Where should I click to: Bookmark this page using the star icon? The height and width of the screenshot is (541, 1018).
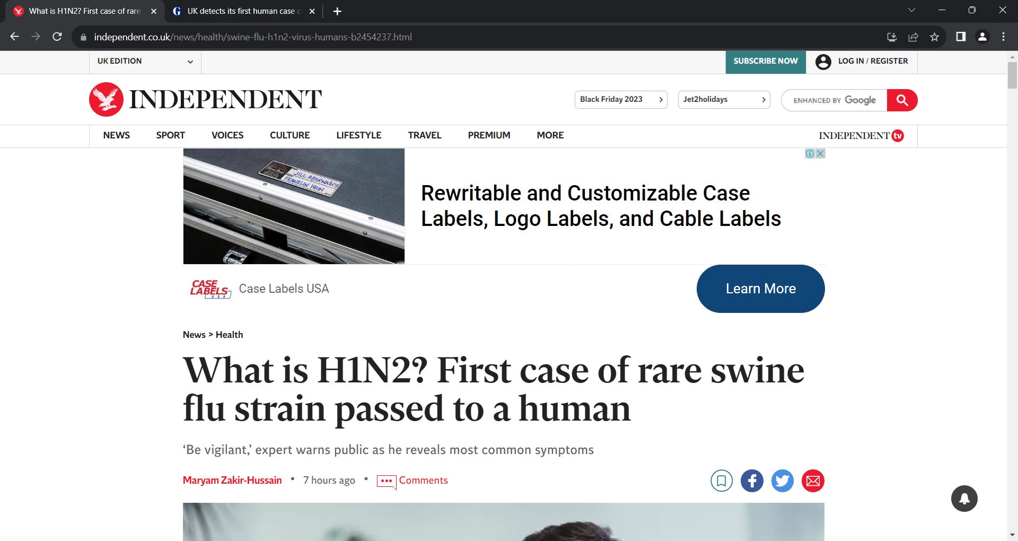click(x=934, y=37)
